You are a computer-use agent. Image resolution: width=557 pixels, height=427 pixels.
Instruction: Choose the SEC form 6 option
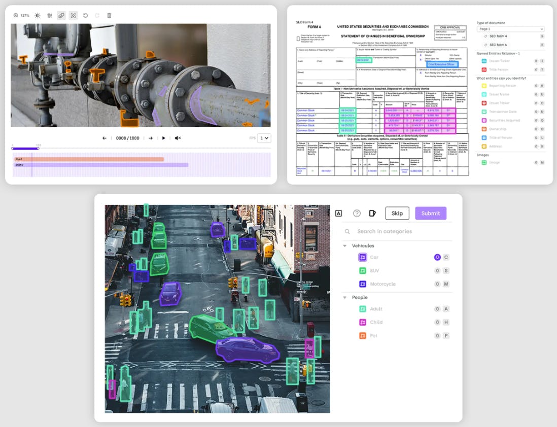coord(498,45)
